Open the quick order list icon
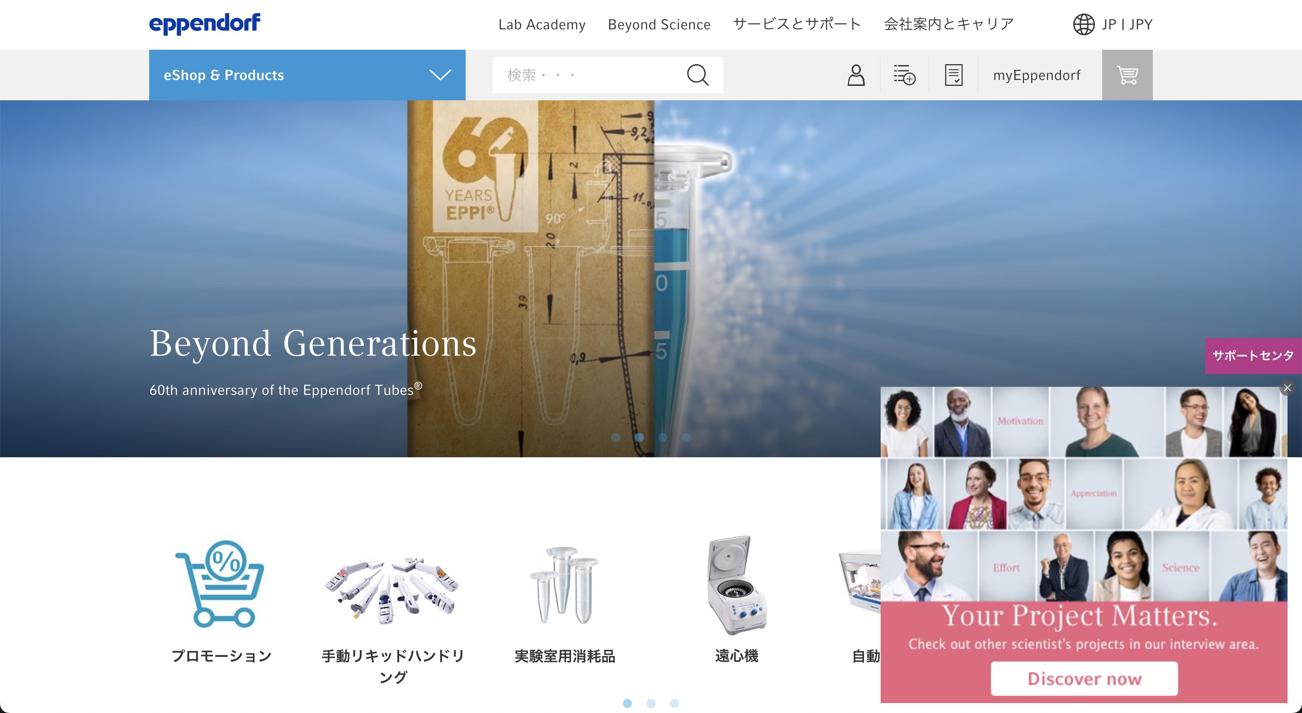 point(904,75)
